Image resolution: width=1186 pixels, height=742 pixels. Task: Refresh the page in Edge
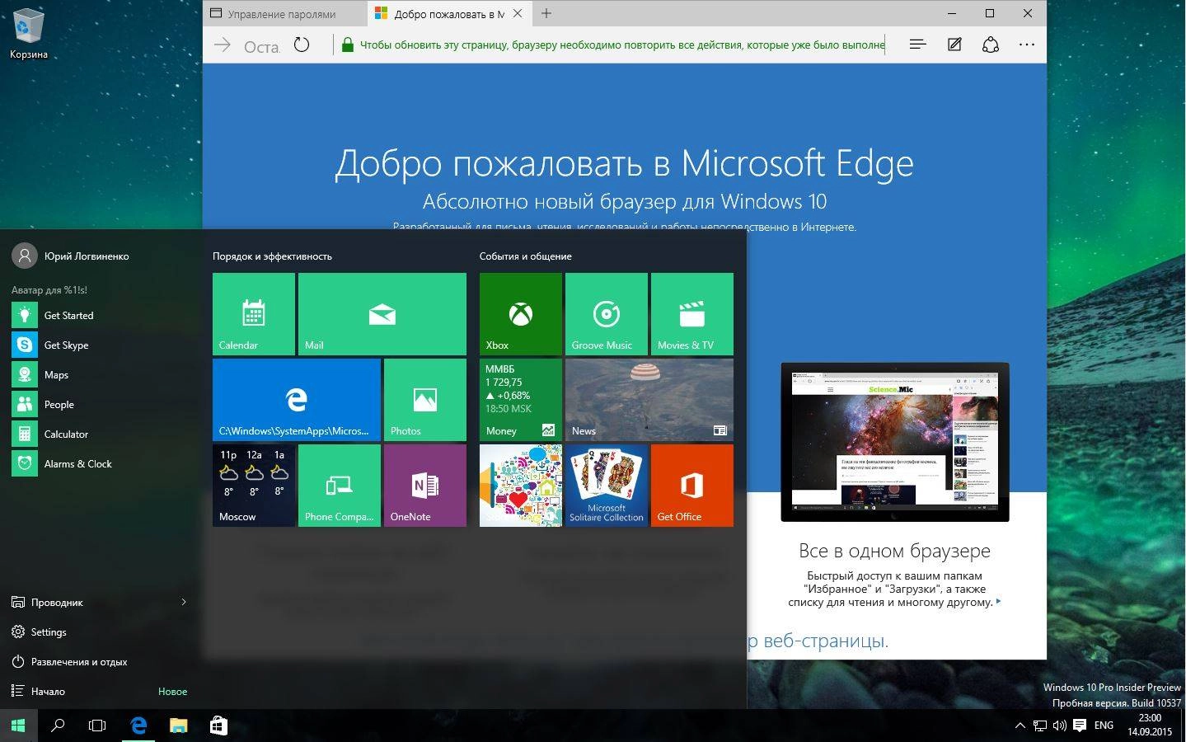(302, 45)
